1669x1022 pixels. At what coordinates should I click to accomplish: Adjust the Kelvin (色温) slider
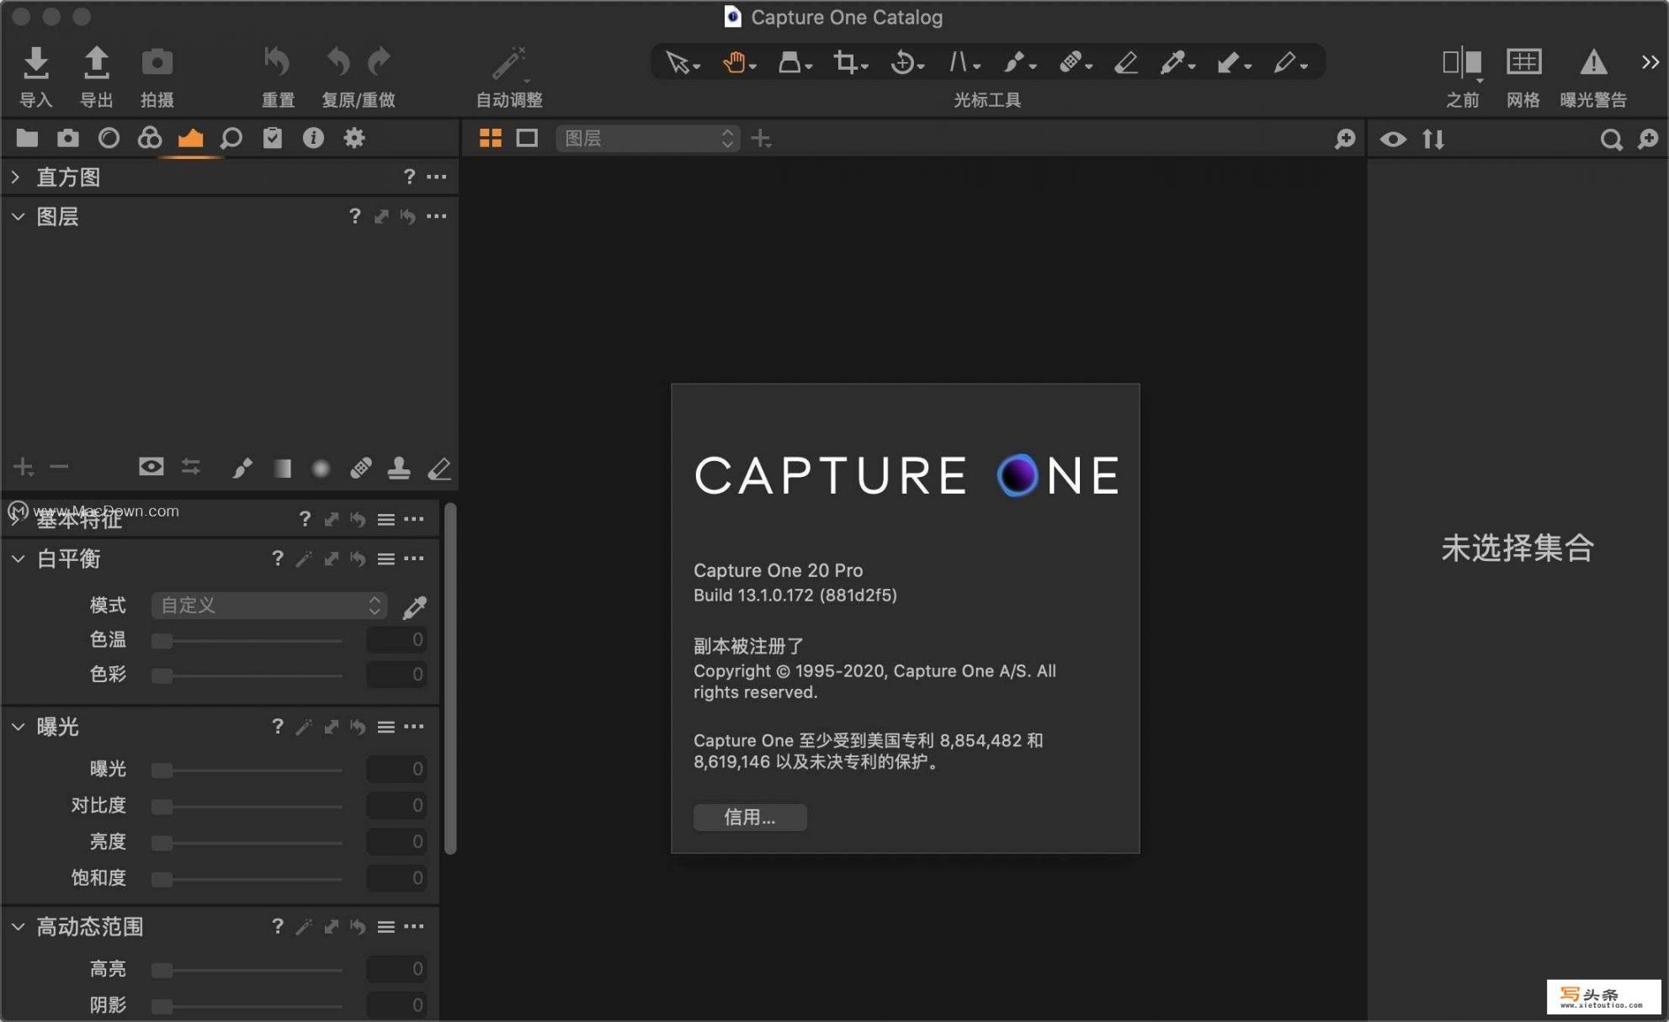pos(247,641)
